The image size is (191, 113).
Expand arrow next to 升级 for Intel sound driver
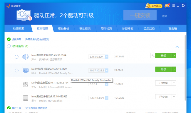(174, 55)
